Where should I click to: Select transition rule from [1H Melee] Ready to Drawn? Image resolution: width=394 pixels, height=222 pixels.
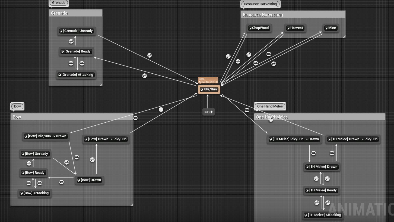coord(316,178)
